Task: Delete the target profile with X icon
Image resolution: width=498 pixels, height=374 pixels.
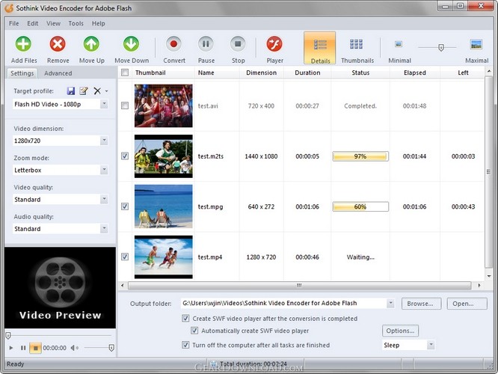Action: [x=97, y=91]
